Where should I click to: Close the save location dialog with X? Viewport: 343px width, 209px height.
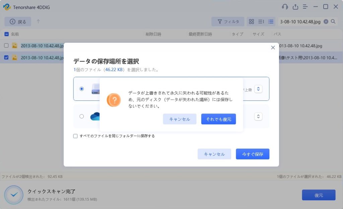click(273, 48)
